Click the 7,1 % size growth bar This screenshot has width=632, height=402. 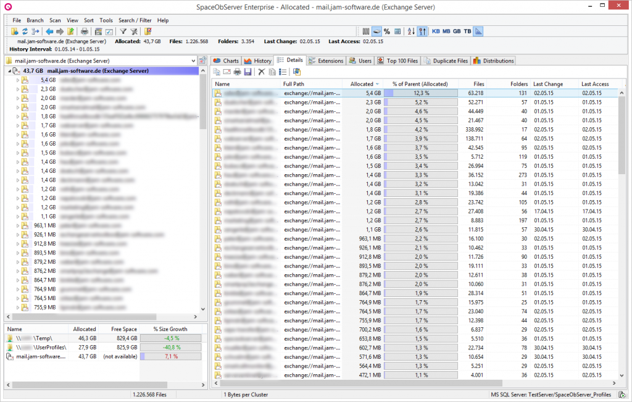click(x=171, y=356)
